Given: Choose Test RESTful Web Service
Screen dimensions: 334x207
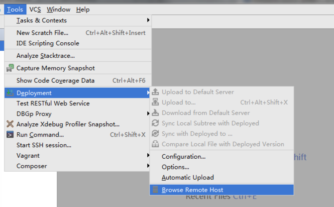Looking at the screenshot, I should [x=53, y=103].
